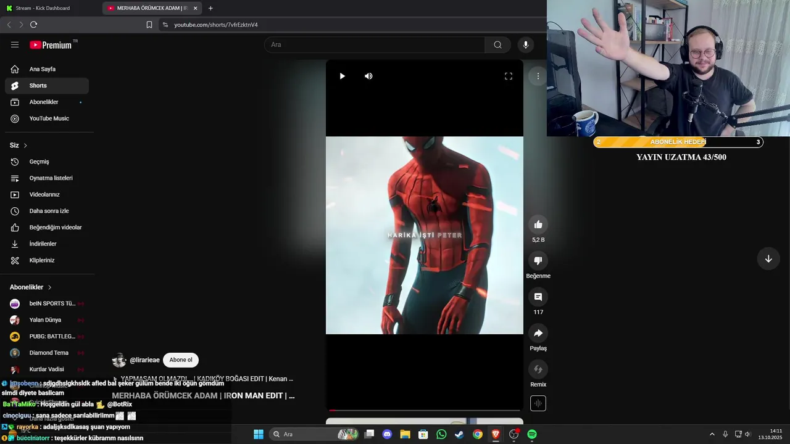The image size is (790, 444).
Task: Open Google Chrome from the taskbar
Action: tap(478, 434)
